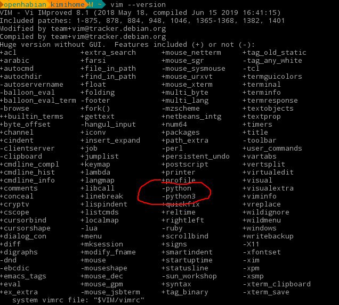This screenshot has height=305, width=339.
Task: Click the -perl feature entry
Action: click(172, 149)
